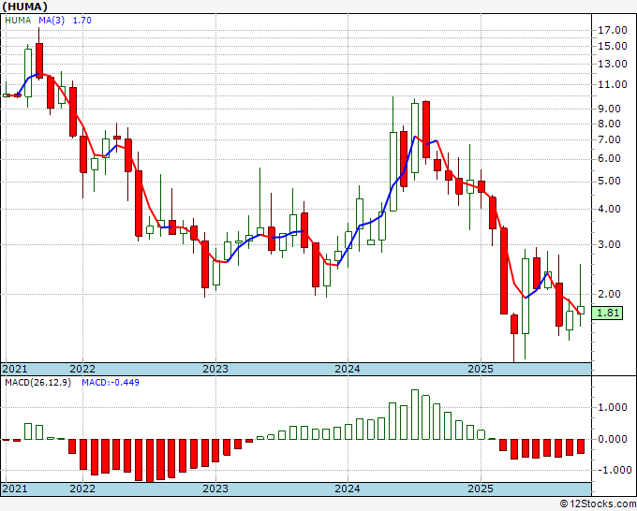Click 2023 on the price chart timeline

[x=215, y=369]
